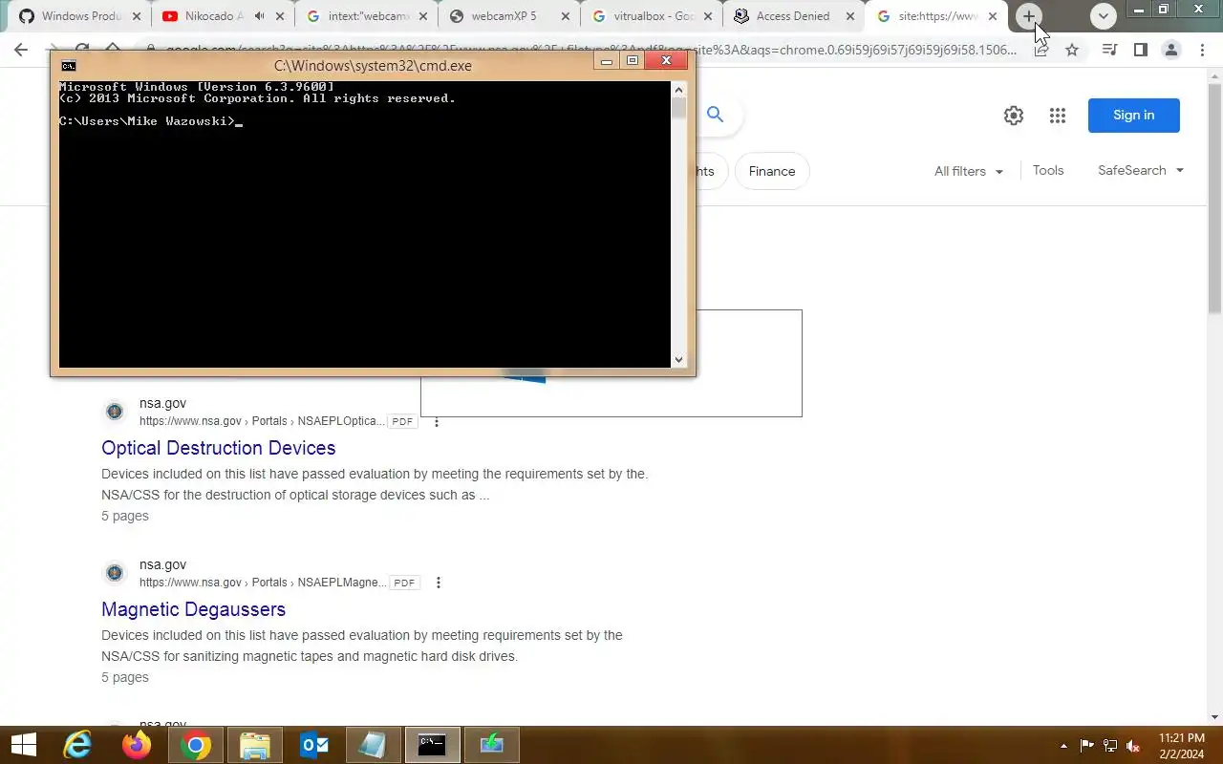Open File Explorer from taskbar
This screenshot has height=764, width=1223.
[255, 745]
